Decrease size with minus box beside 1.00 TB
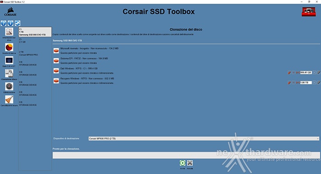321x174 pixels. 293,83
